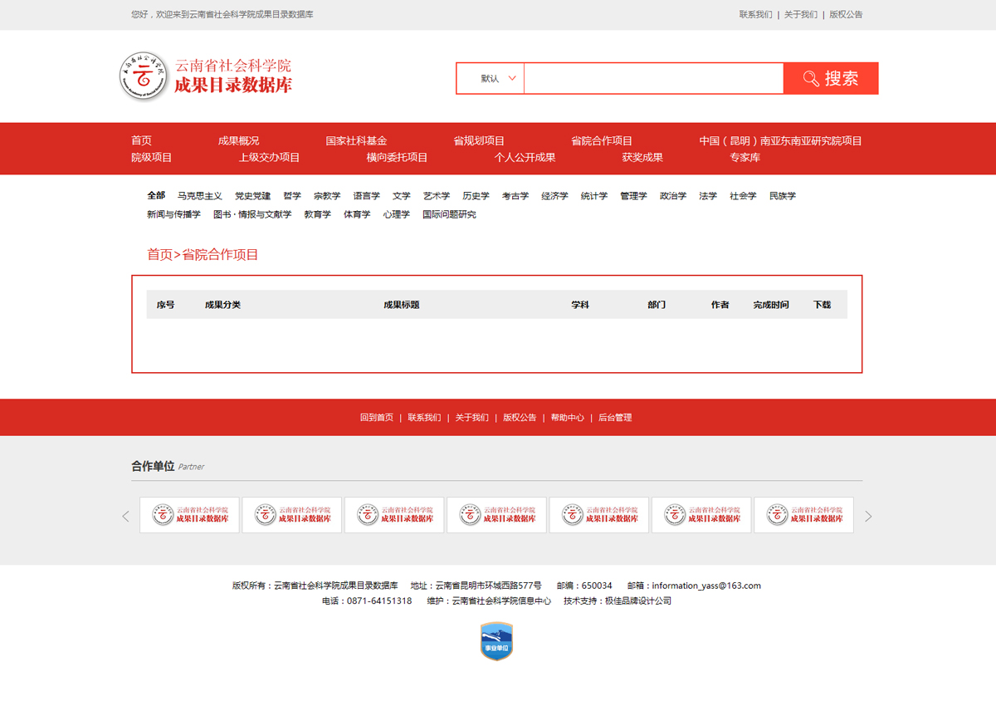Filter by 政治学 discipline
Image resolution: width=996 pixels, height=701 pixels.
(673, 196)
